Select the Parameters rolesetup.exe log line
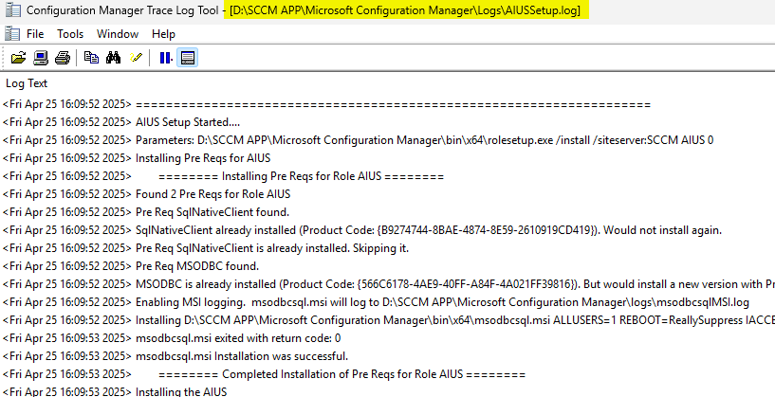This screenshot has height=397, width=775. (387, 140)
